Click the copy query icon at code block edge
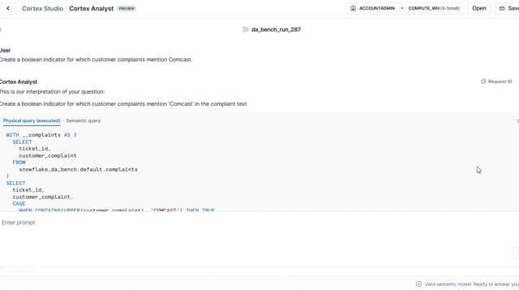The image size is (519, 291). [517, 120]
